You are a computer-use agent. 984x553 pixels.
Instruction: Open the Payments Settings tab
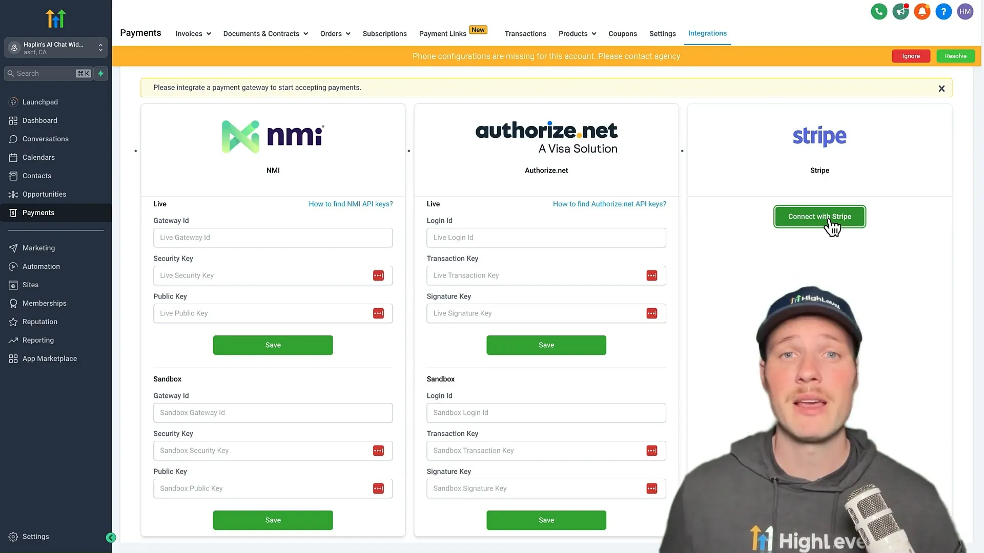tap(662, 34)
